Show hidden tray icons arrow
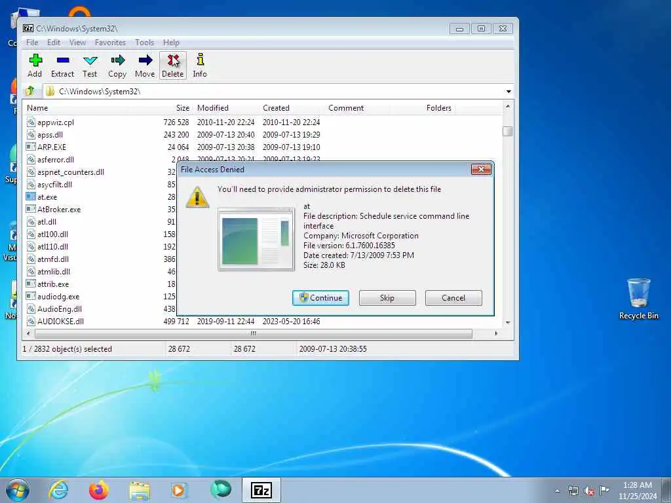 [x=557, y=491]
